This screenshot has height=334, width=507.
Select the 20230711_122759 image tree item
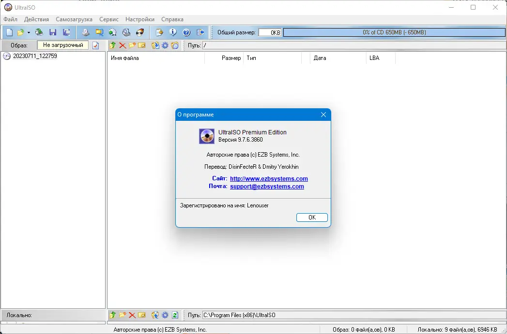[35, 56]
